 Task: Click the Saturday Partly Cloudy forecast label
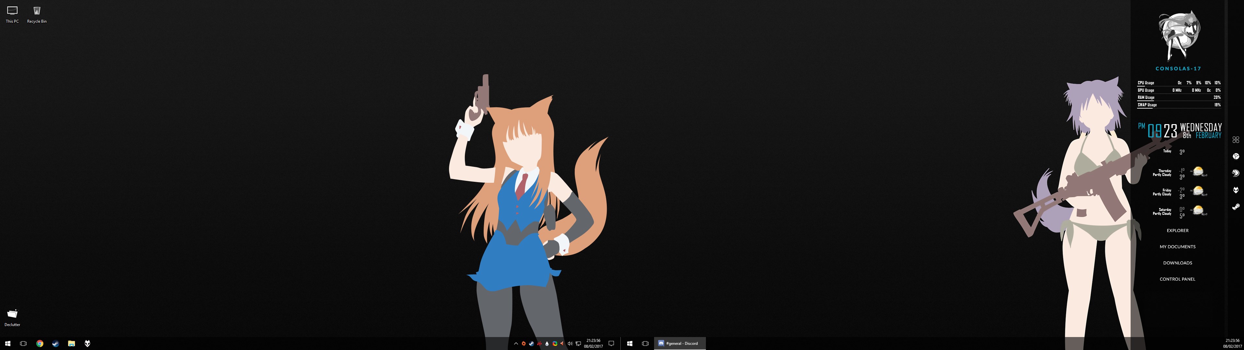(1162, 211)
